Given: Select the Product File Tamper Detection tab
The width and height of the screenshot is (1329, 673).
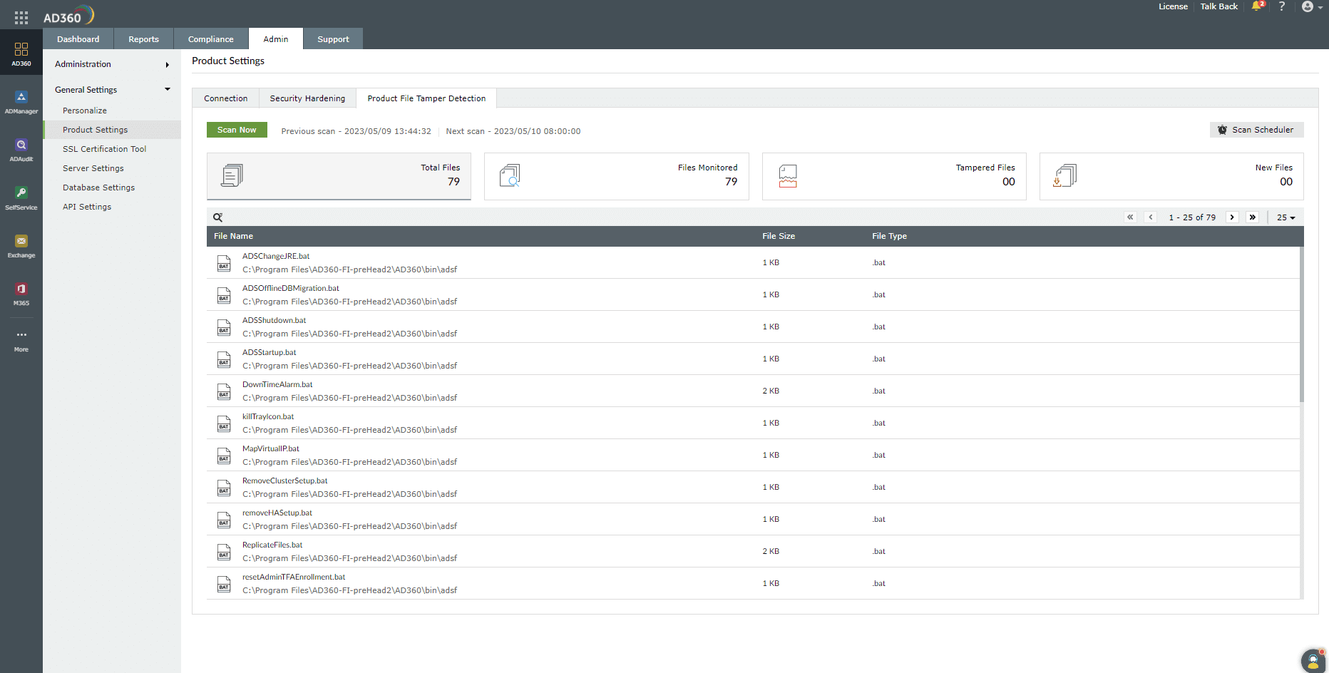Looking at the screenshot, I should point(426,98).
